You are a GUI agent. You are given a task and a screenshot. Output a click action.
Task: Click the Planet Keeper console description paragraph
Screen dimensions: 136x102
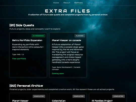68,53
